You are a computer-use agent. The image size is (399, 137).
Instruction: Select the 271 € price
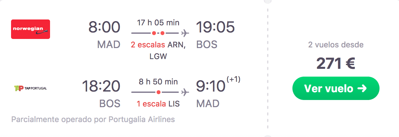point(336,63)
